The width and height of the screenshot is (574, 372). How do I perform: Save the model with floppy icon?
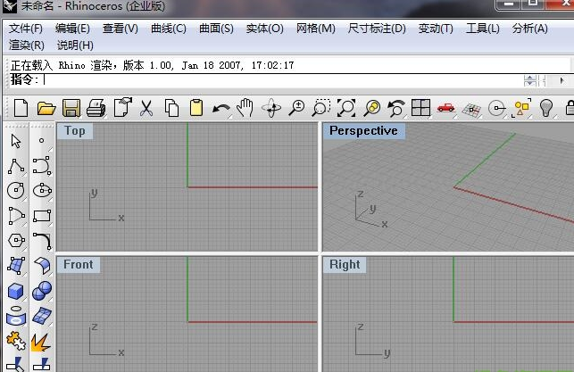pyautogui.click(x=71, y=108)
